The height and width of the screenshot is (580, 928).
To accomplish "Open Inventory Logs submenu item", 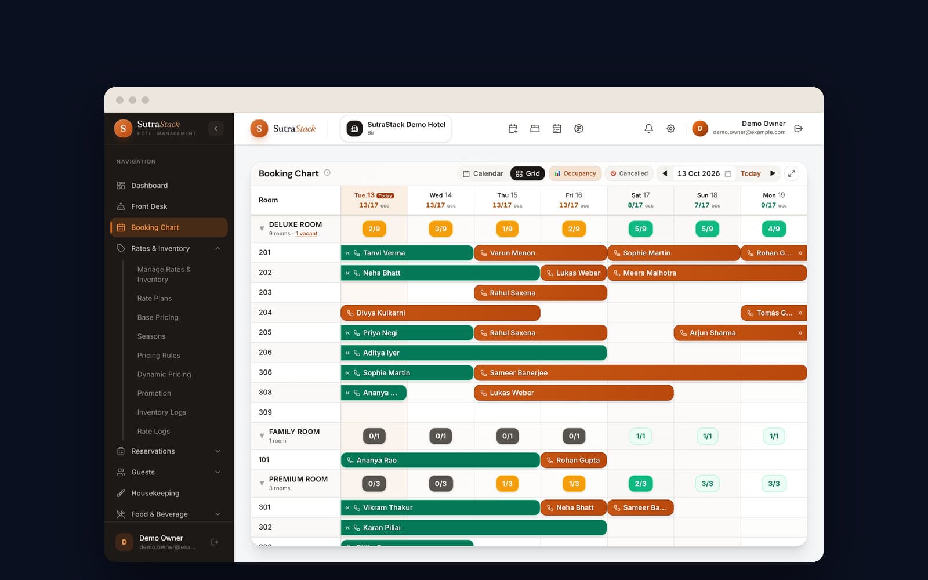I will click(x=162, y=412).
